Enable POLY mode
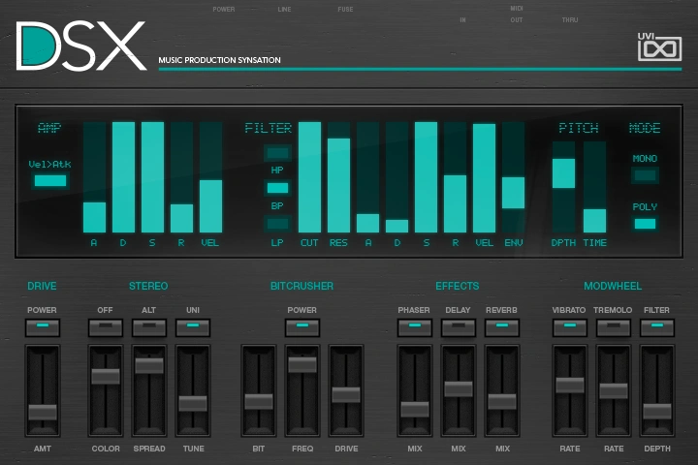Screen dimensions: 698x465 (x=645, y=224)
